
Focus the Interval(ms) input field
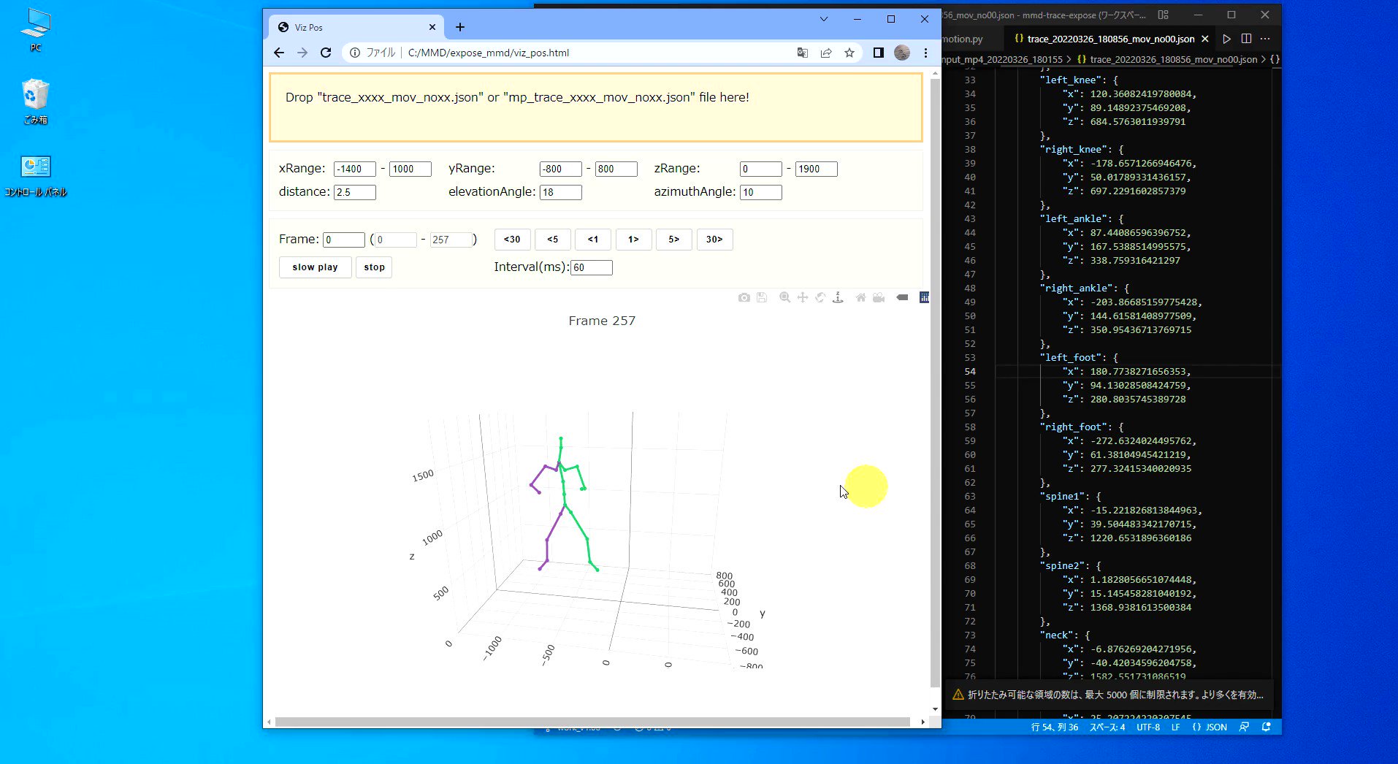click(x=592, y=267)
